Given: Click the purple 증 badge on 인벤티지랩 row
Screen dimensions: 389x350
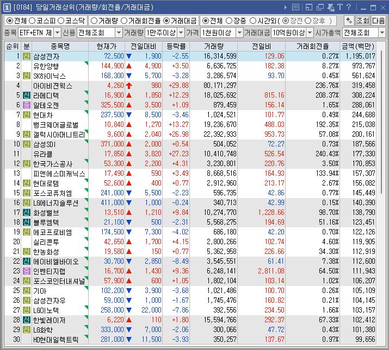Looking at the screenshot, I should coord(27,271).
